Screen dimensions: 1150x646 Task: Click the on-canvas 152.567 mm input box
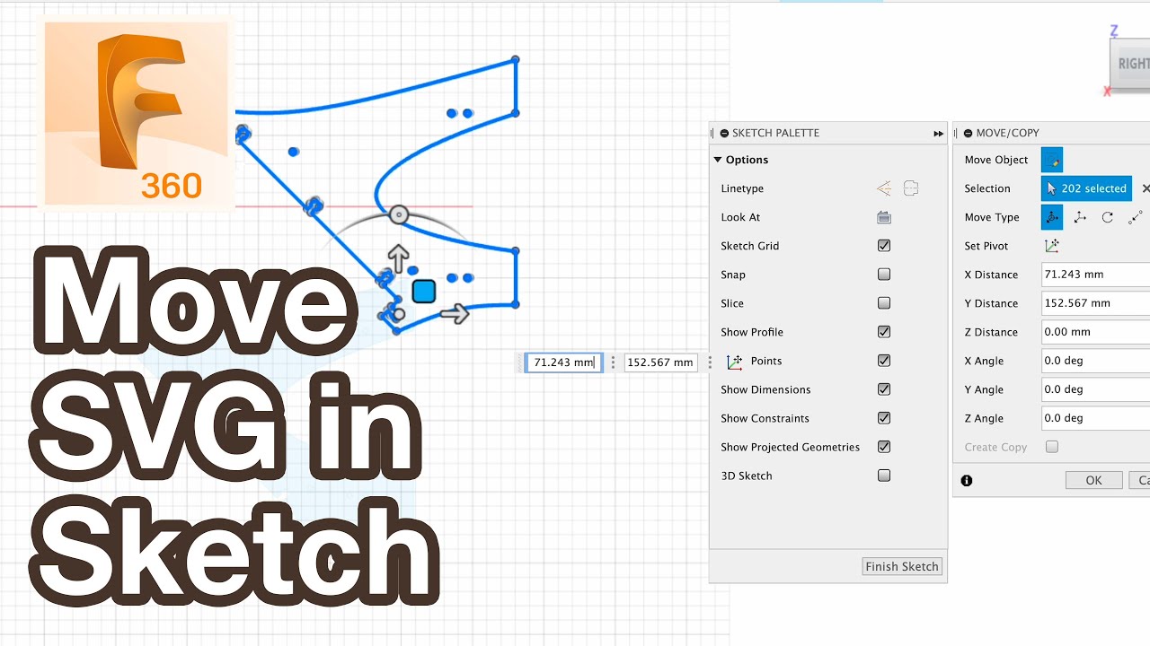[x=660, y=362]
